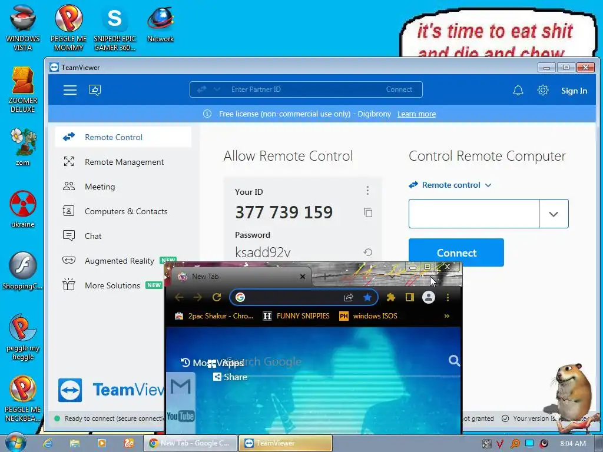Close the New Tab tab in Chrome

pos(303,277)
